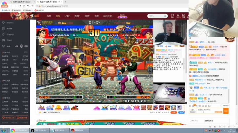Click the magnifier search icon
The width and height of the screenshot is (238, 133).
tap(165, 16)
